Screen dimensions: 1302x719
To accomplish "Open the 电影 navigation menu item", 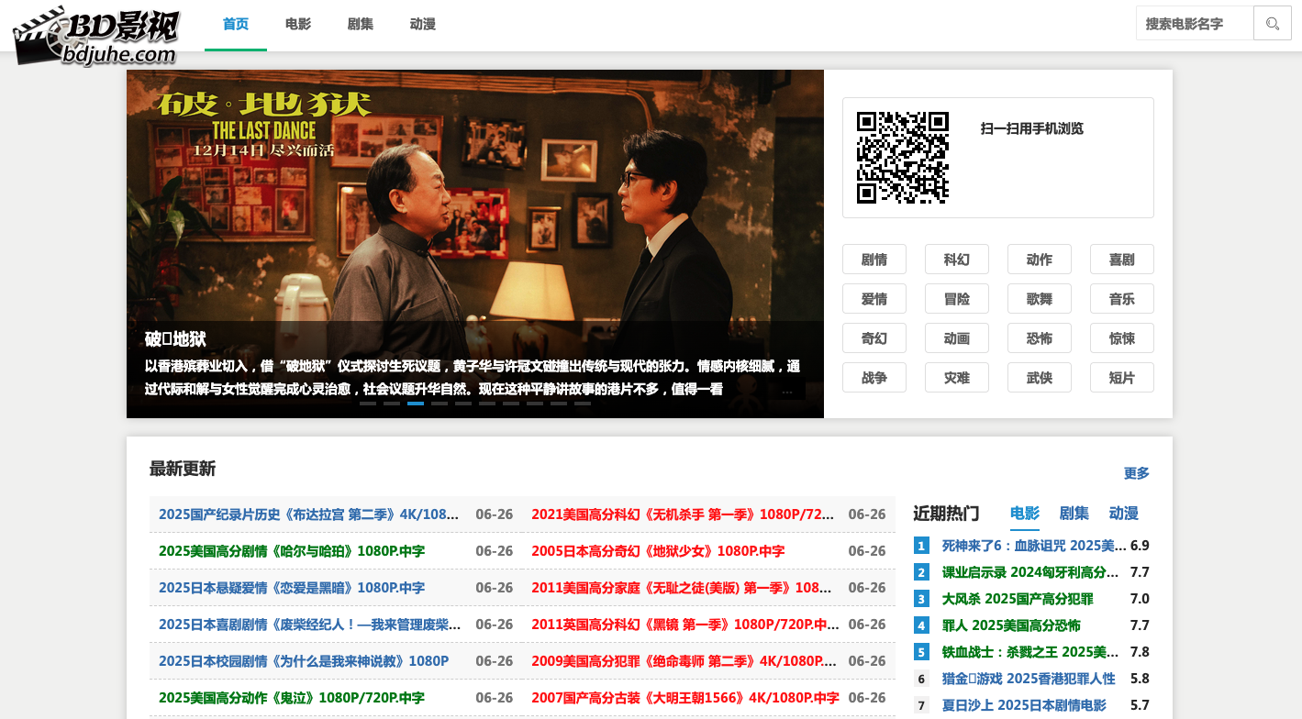I will 298,25.
